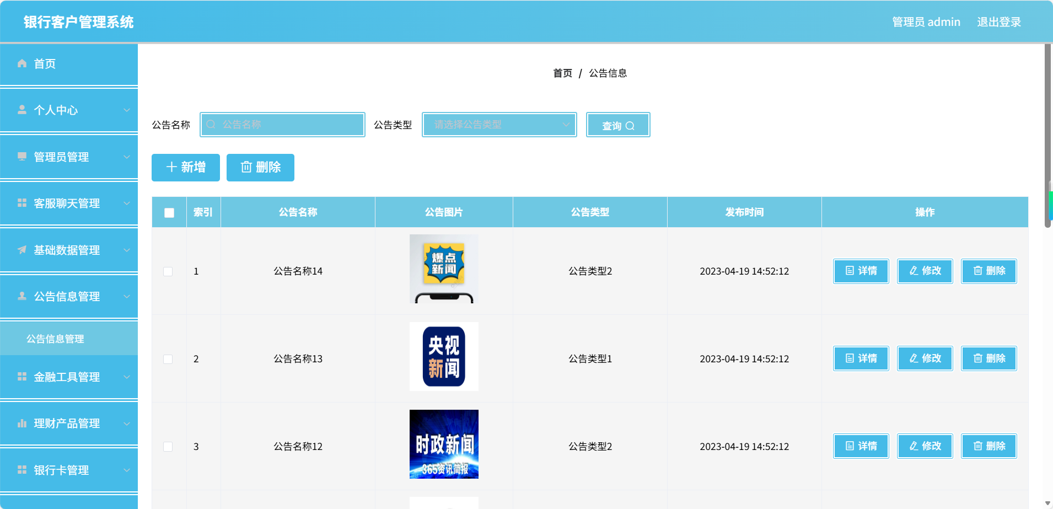The image size is (1053, 509).
Task: Click the document icon on 公告名称13 详情 button
Action: point(850,358)
